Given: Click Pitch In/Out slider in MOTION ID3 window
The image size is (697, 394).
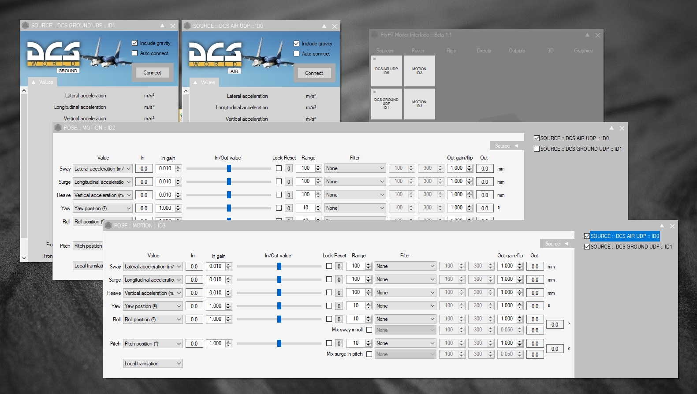Looking at the screenshot, I should pyautogui.click(x=279, y=343).
